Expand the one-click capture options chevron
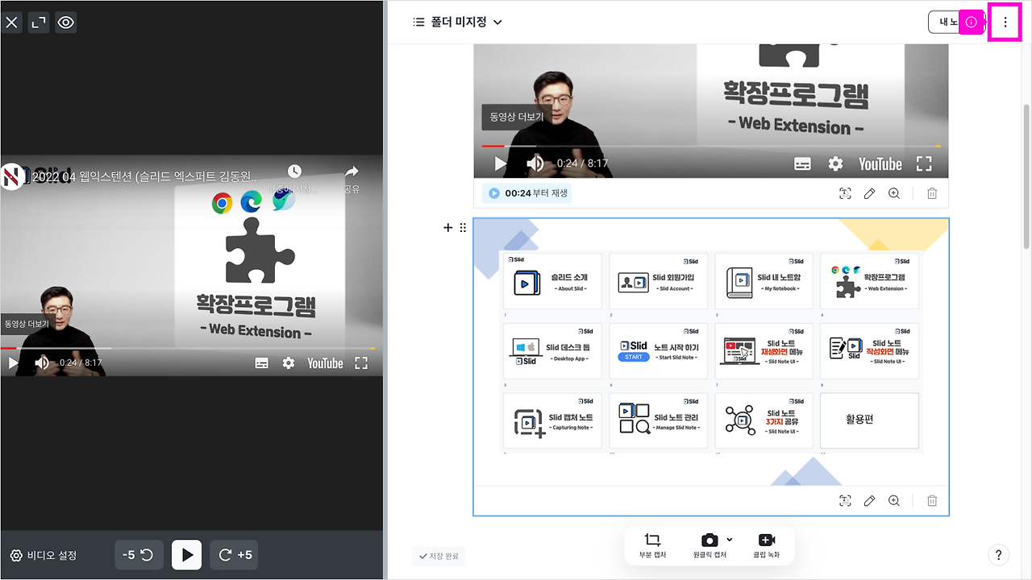Screen dimensions: 1032x580 (728, 540)
